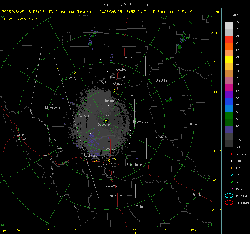Click the Limestone label
The width and height of the screenshot is (250, 234).
52,107
